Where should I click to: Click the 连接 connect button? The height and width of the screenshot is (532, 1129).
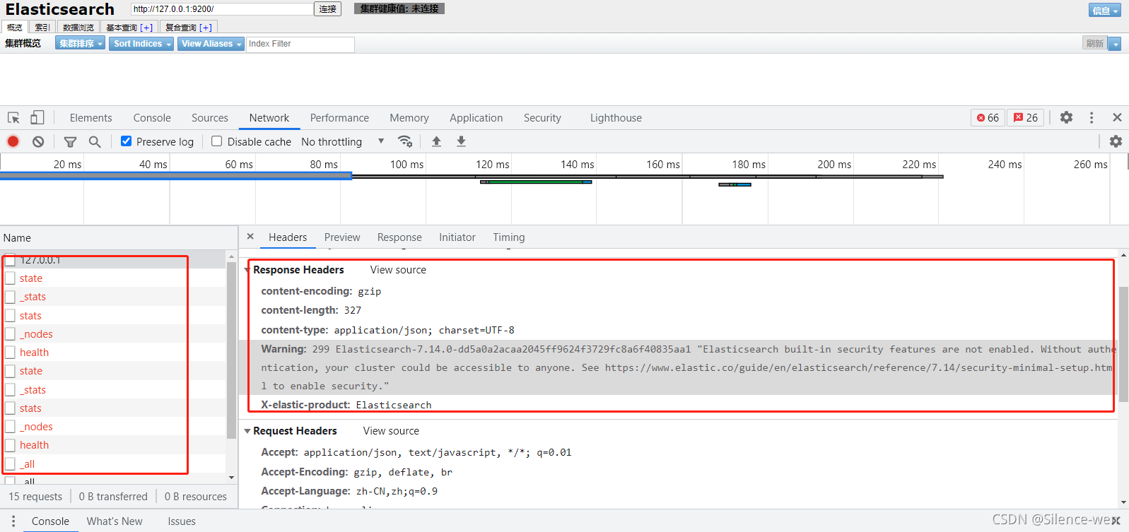[x=328, y=9]
